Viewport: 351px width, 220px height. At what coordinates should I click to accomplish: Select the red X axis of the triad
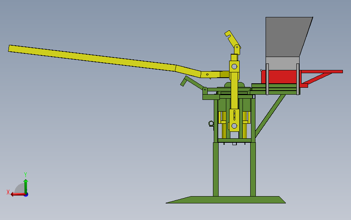[18, 194]
